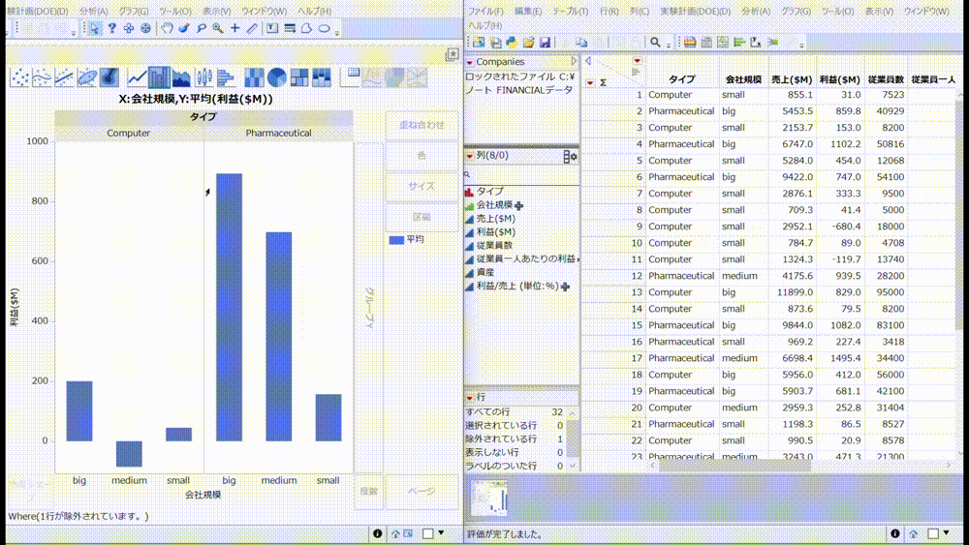This screenshot has height=545, width=969.
Task: Choose the Contour element icon
Action: (109, 77)
